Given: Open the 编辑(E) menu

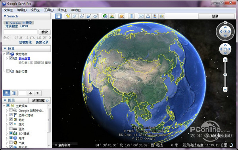Looking at the screenshot, I should [22, 10].
